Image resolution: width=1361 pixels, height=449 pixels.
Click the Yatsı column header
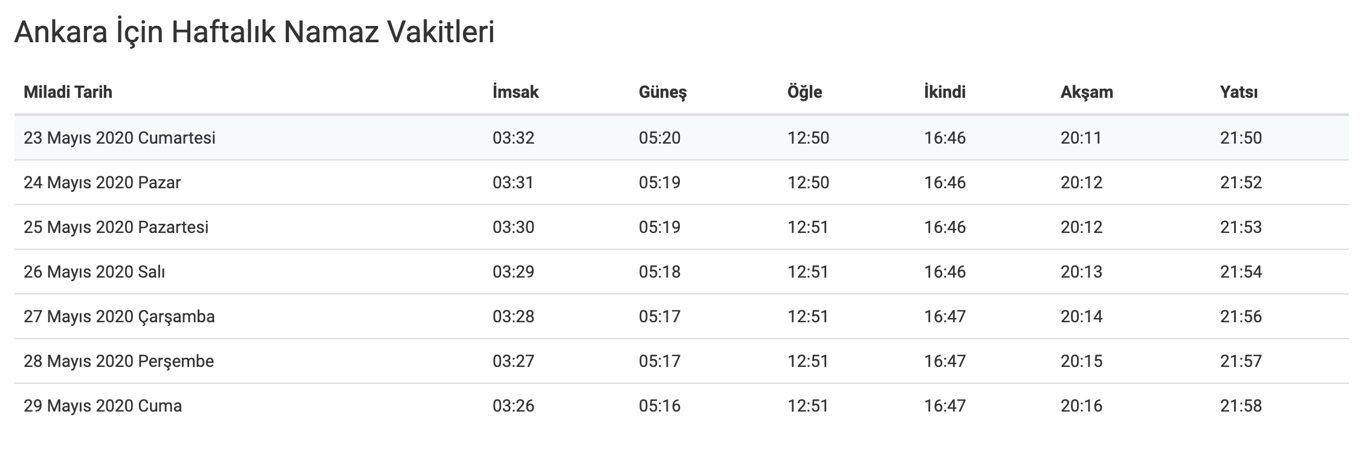pyautogui.click(x=1238, y=92)
